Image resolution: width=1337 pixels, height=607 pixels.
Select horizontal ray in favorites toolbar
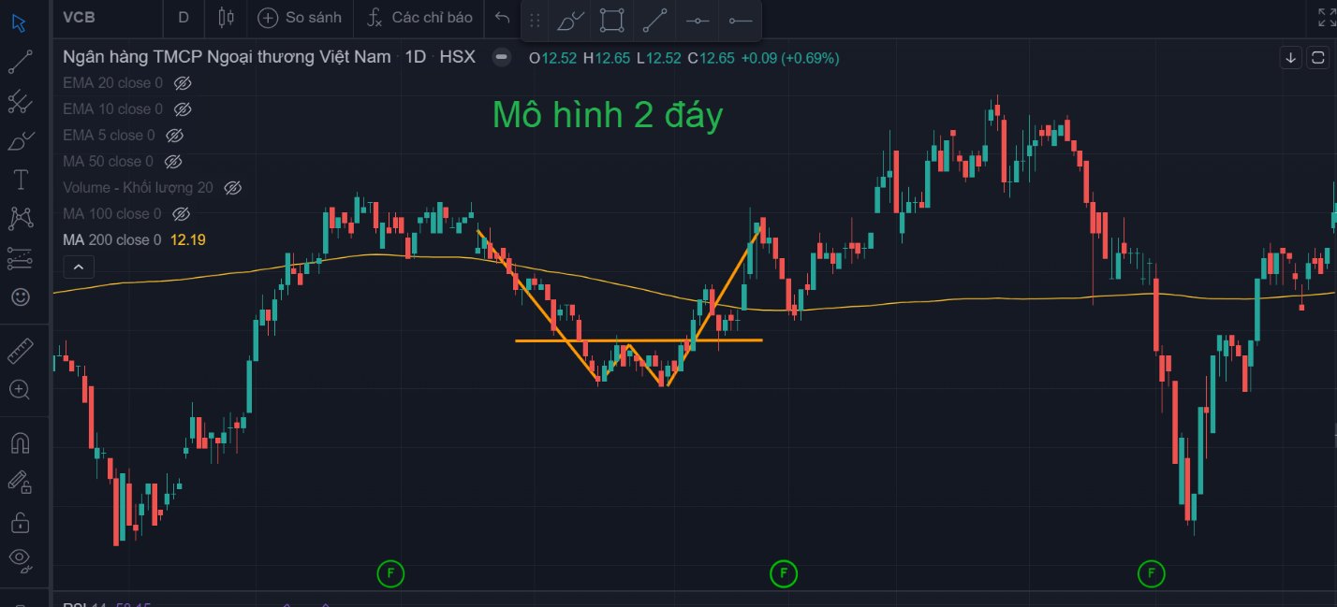740,20
